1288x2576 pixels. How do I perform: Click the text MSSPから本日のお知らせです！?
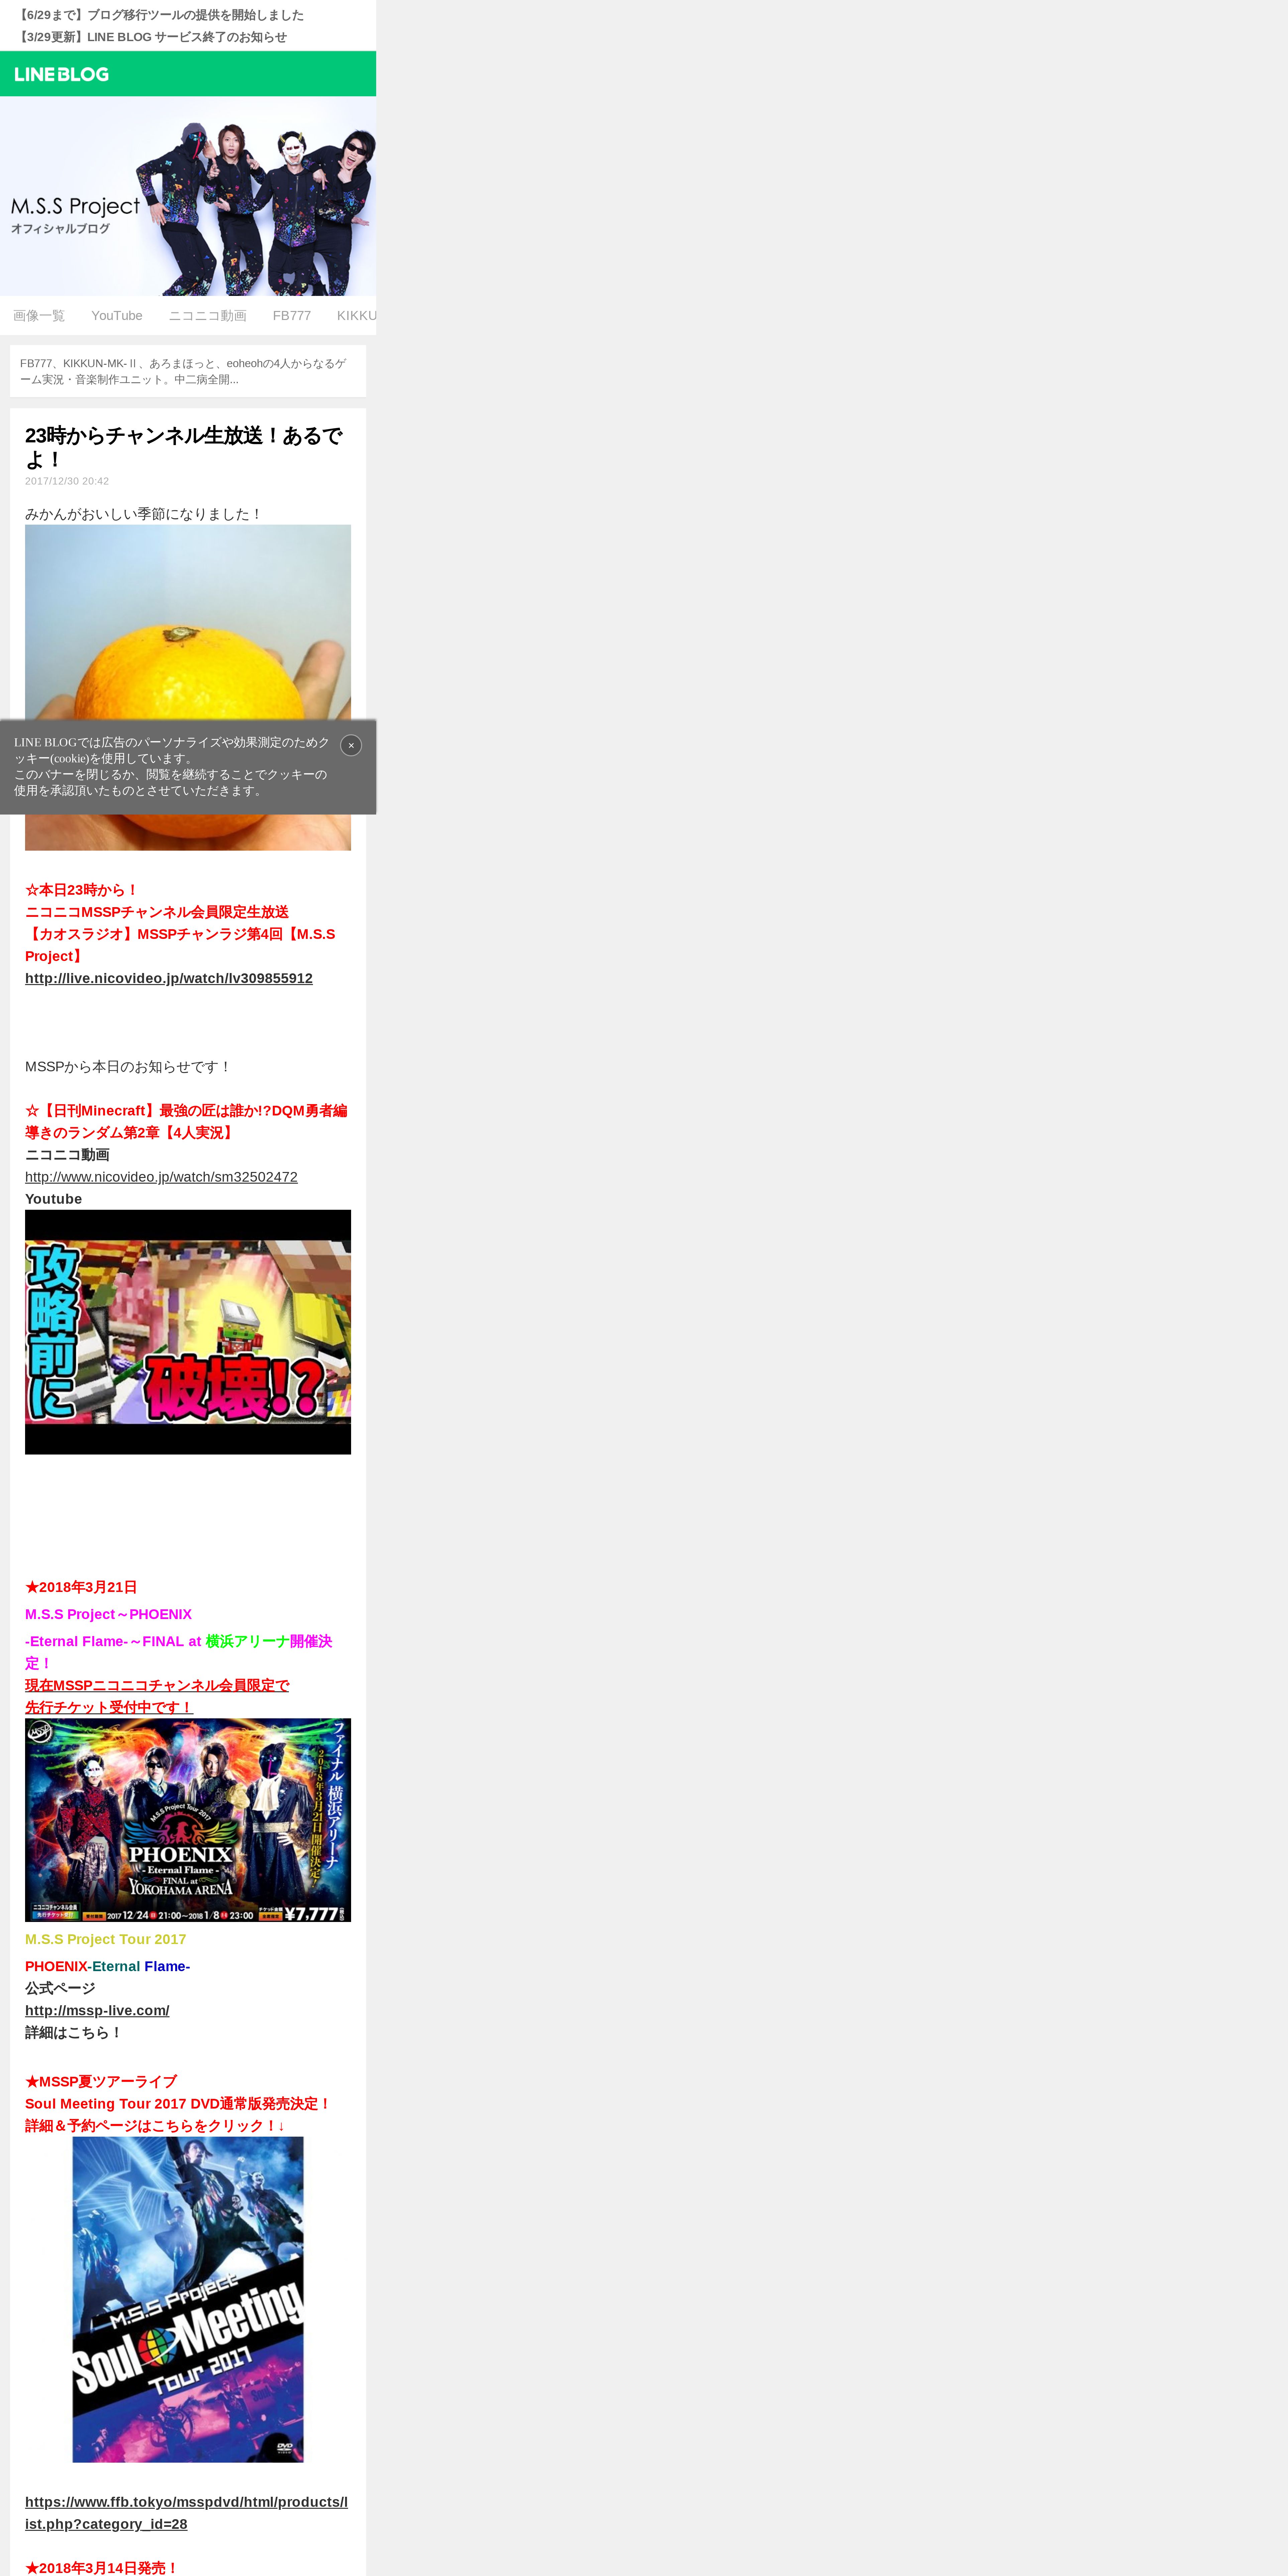(x=128, y=1067)
